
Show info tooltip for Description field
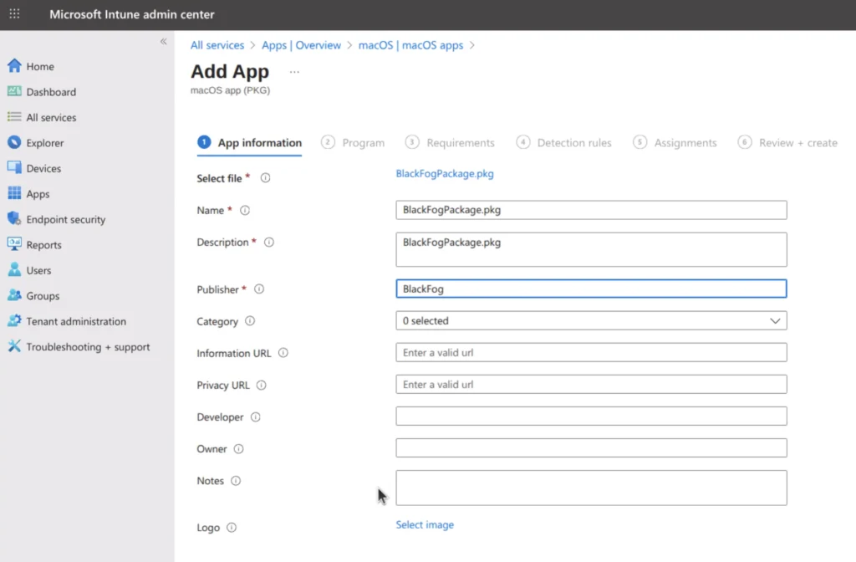(x=269, y=242)
